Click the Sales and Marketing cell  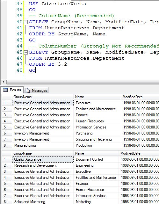click(x=43, y=202)
